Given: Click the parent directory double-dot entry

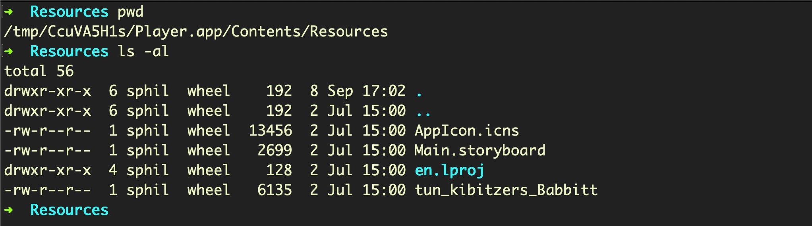Looking at the screenshot, I should point(423,113).
